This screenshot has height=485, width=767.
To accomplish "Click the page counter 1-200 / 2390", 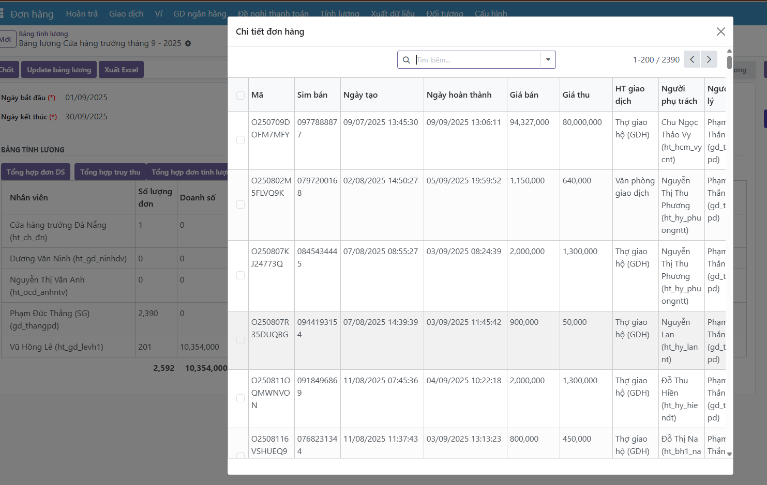I will (656, 60).
